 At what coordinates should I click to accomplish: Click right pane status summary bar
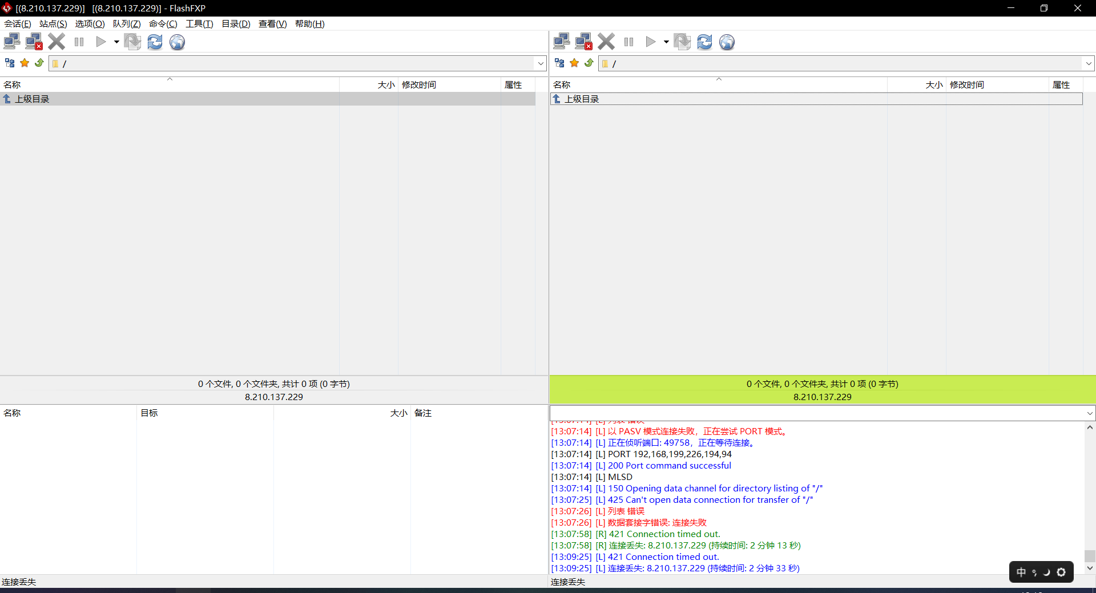click(823, 390)
